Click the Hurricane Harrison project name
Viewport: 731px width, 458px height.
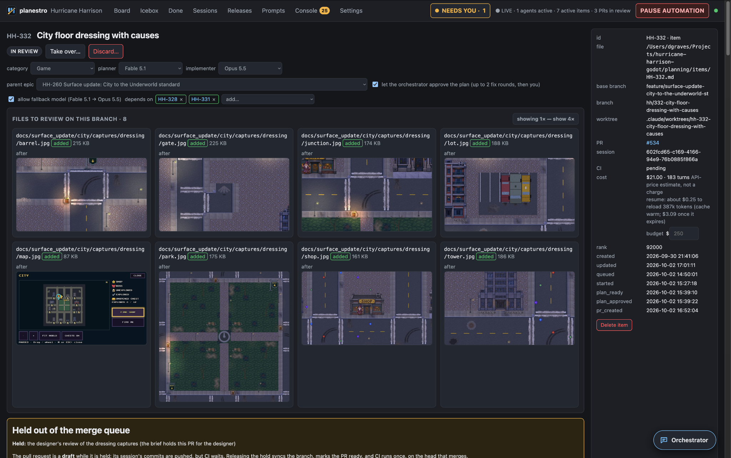click(76, 11)
